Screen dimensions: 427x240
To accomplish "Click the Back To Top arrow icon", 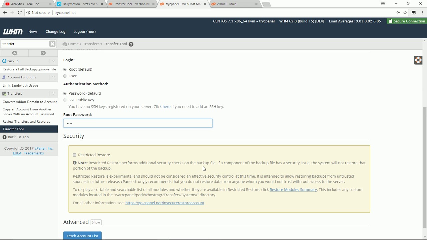I will click(5, 137).
